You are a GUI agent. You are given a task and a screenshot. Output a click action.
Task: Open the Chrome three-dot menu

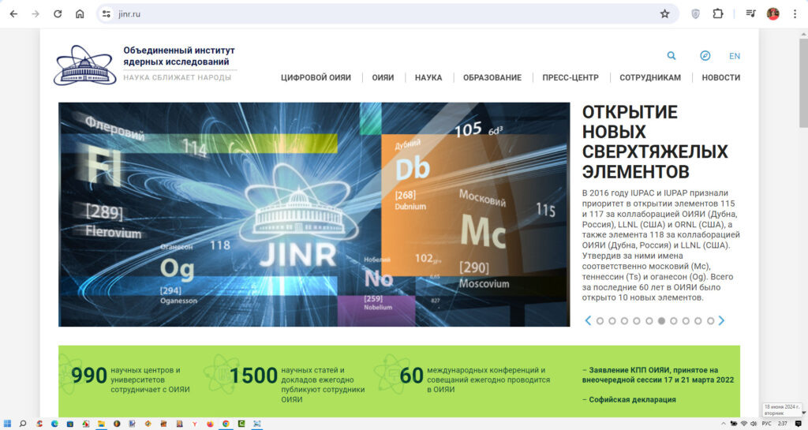click(795, 14)
